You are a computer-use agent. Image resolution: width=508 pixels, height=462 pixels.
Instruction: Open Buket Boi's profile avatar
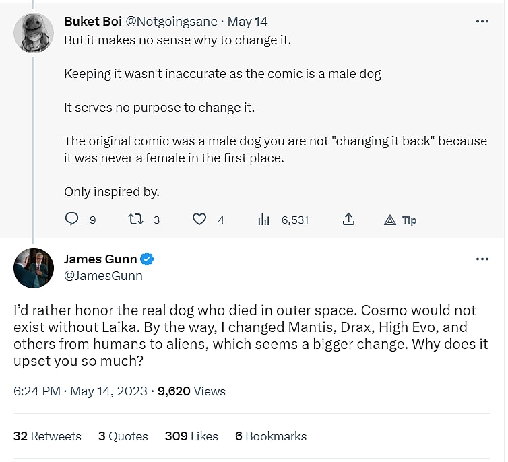[x=33, y=32]
